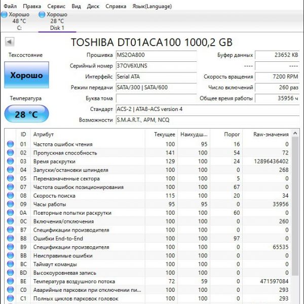The height and width of the screenshot is (304, 304).
Task: Click status icon for attribute 08
Action: point(10,195)
